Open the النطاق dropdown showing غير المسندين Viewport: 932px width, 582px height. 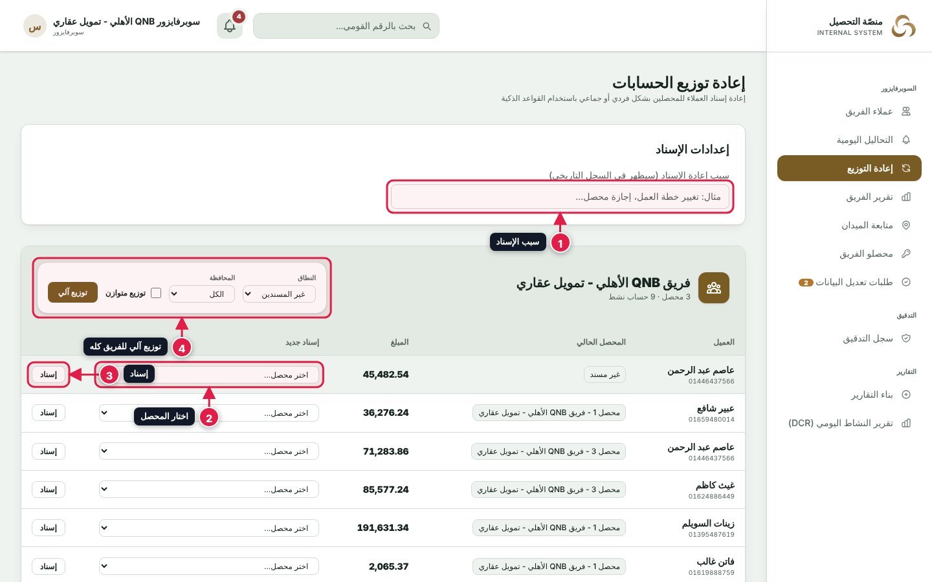coord(279,294)
